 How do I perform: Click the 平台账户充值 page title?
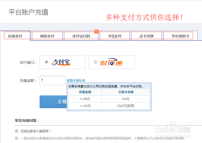point(28,12)
